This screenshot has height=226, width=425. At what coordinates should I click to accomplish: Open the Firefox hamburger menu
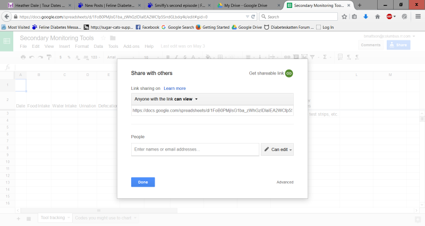pos(418,16)
